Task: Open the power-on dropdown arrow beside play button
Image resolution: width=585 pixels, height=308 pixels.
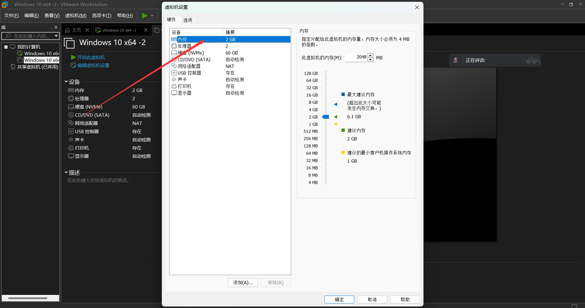Action: tap(152, 16)
